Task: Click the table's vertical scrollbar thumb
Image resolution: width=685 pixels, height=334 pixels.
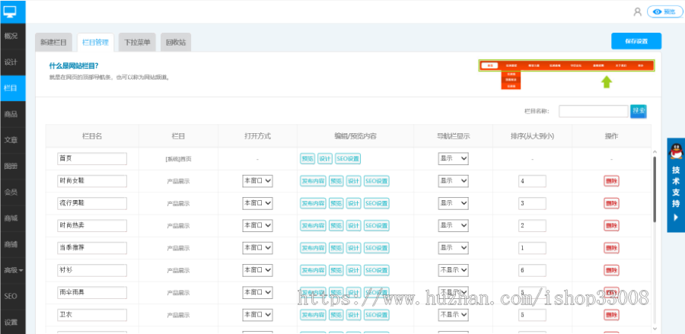Action: [655, 189]
